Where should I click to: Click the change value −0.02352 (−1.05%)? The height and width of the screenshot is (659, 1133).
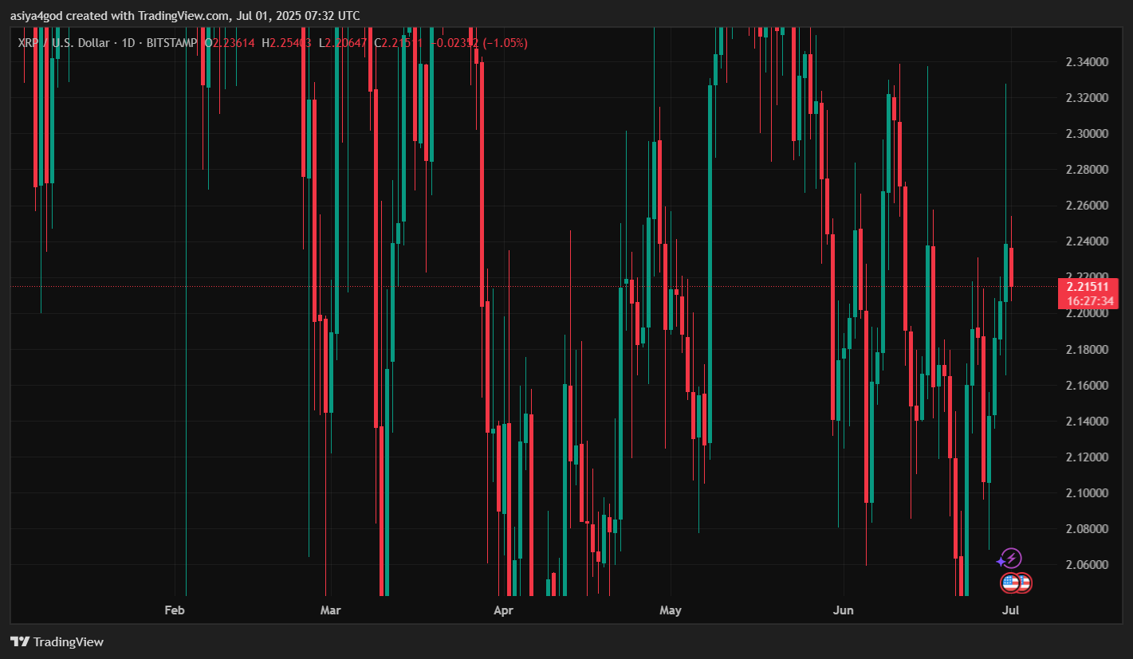(479, 43)
